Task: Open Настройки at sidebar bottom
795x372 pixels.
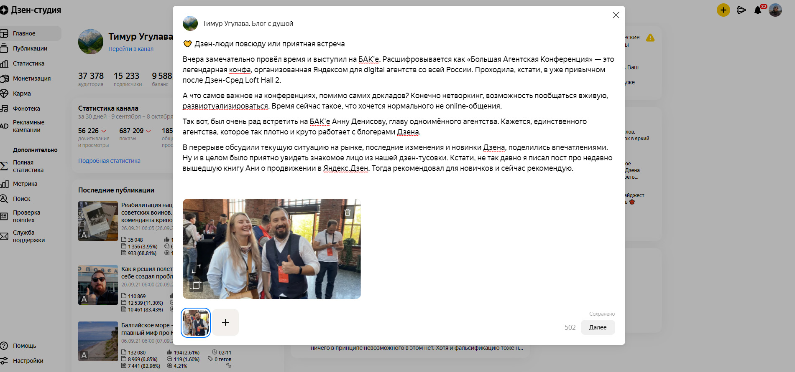Action: [28, 361]
